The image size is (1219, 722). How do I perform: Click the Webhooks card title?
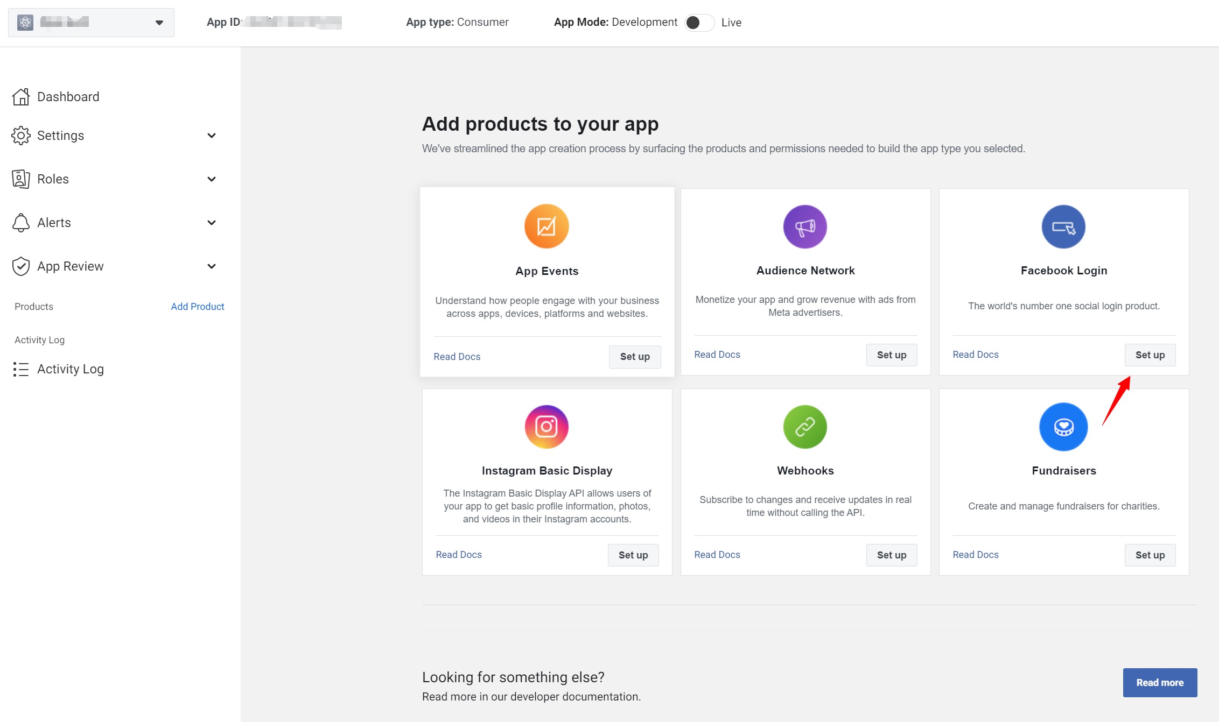805,471
